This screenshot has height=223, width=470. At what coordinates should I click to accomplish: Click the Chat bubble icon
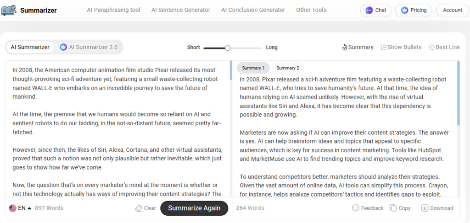pos(369,10)
